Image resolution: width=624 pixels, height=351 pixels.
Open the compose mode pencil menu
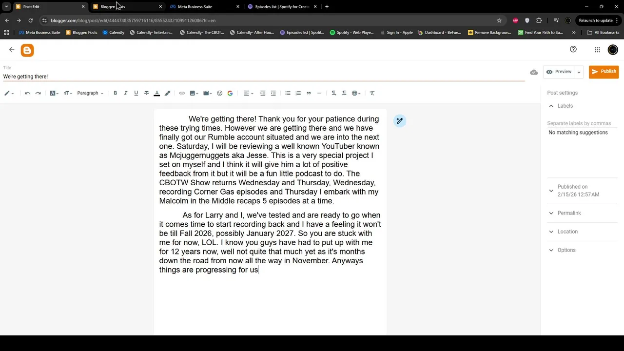coord(9,93)
